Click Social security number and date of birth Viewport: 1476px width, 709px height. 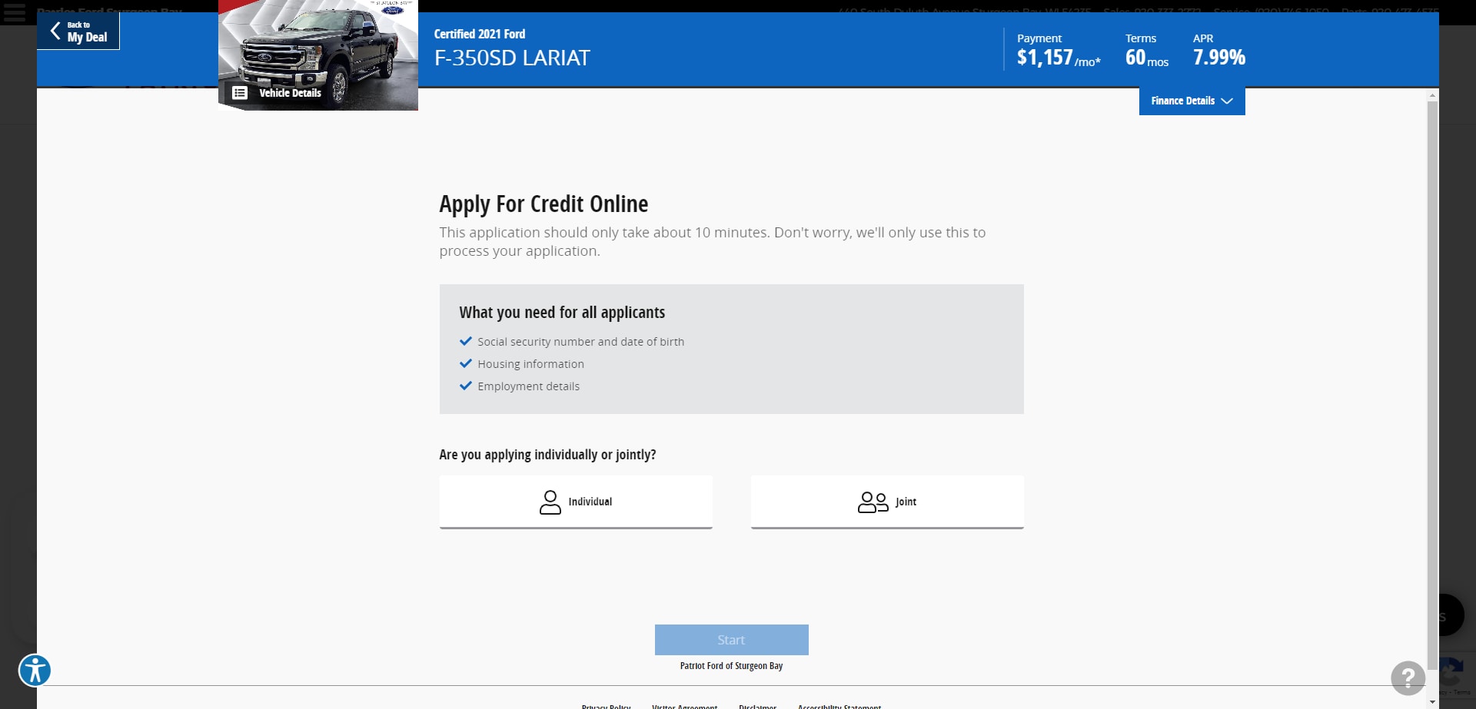tap(580, 342)
